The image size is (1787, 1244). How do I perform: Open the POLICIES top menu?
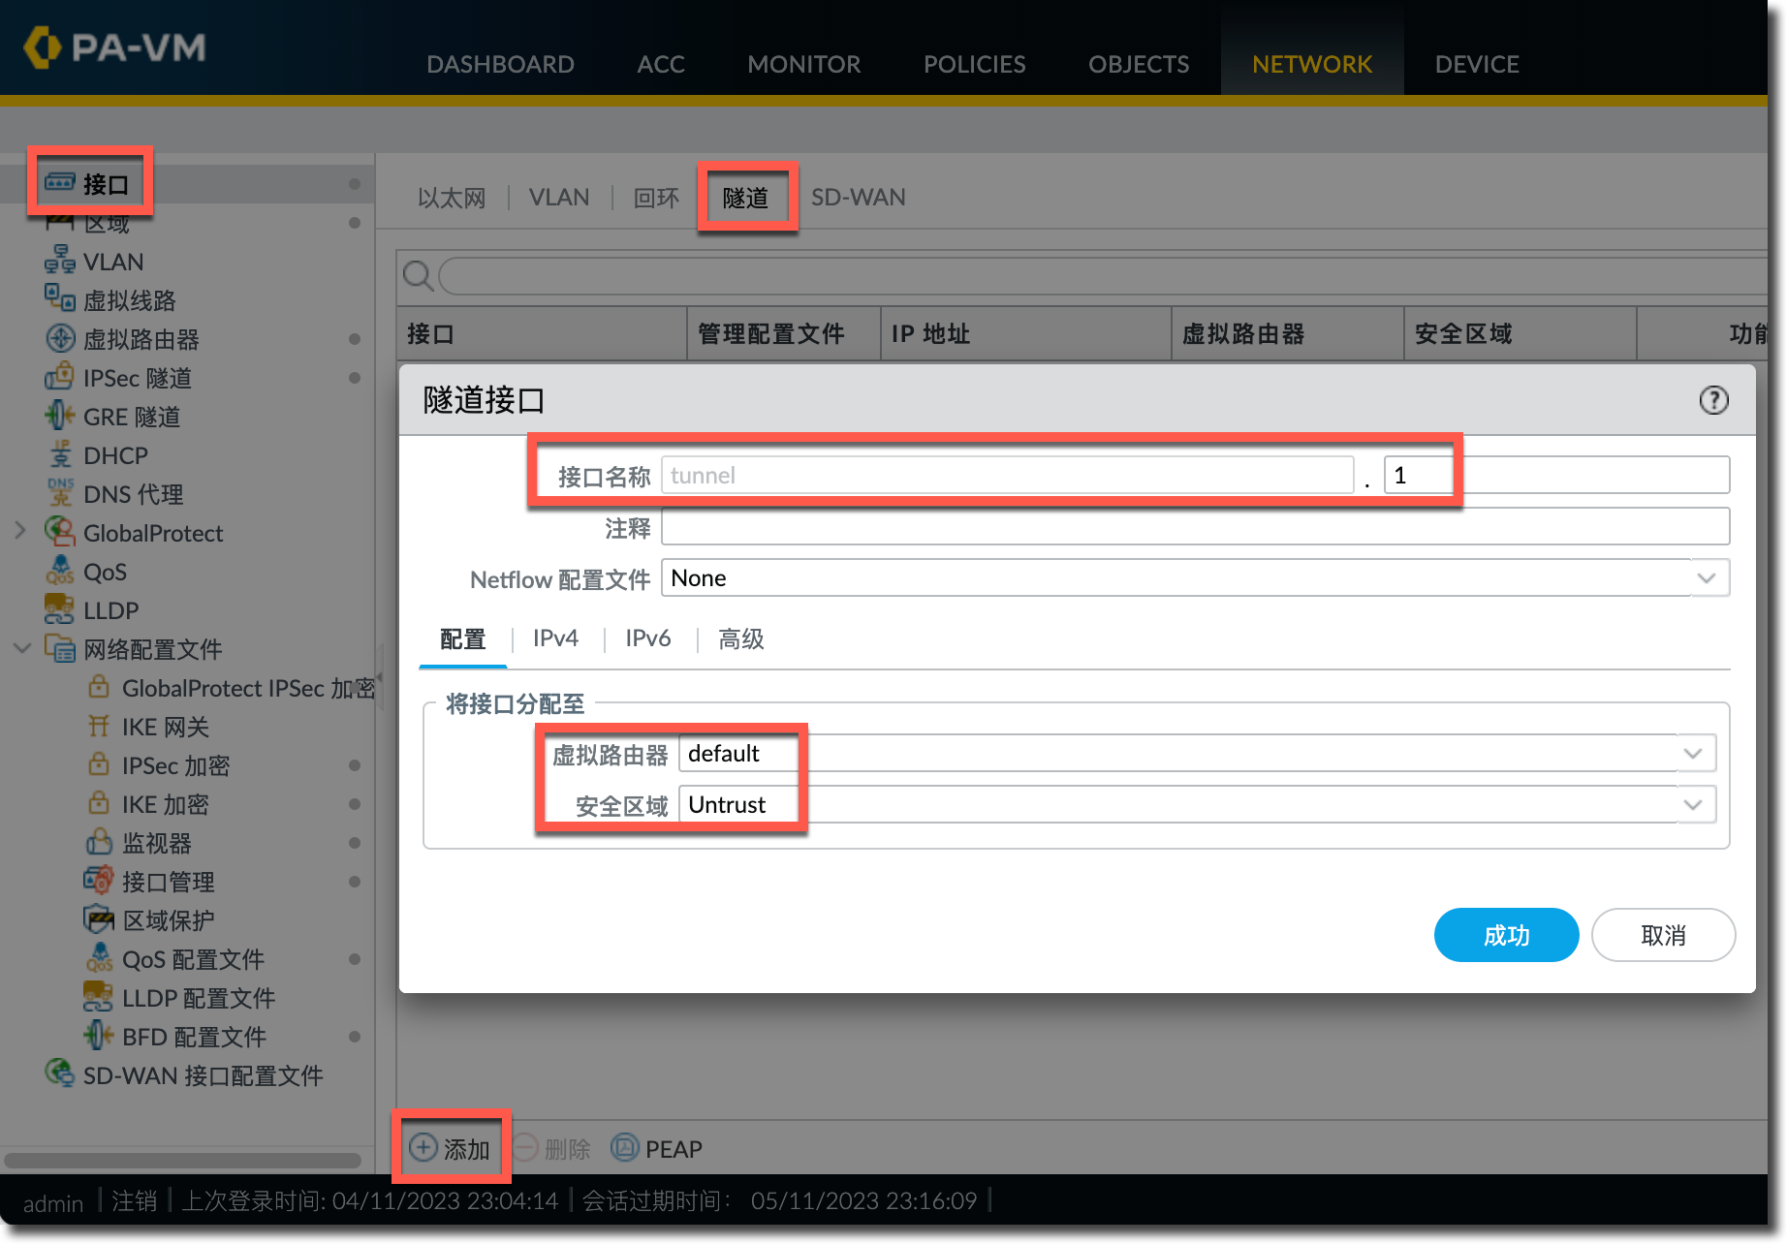(974, 64)
